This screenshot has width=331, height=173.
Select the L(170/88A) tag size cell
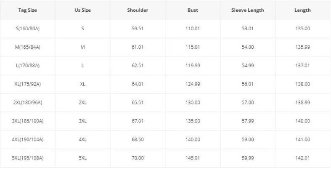coord(27,66)
